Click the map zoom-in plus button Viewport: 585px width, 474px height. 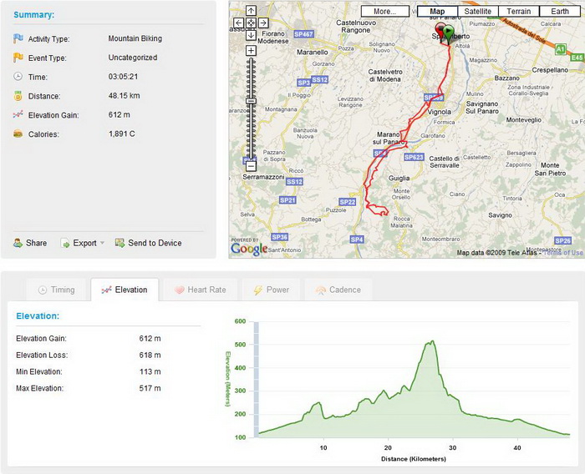(x=251, y=50)
